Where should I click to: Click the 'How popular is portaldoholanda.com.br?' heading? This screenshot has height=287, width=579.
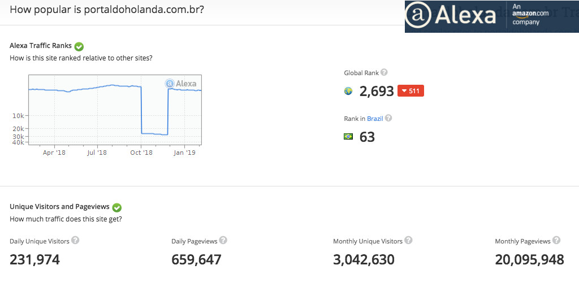coord(107,10)
